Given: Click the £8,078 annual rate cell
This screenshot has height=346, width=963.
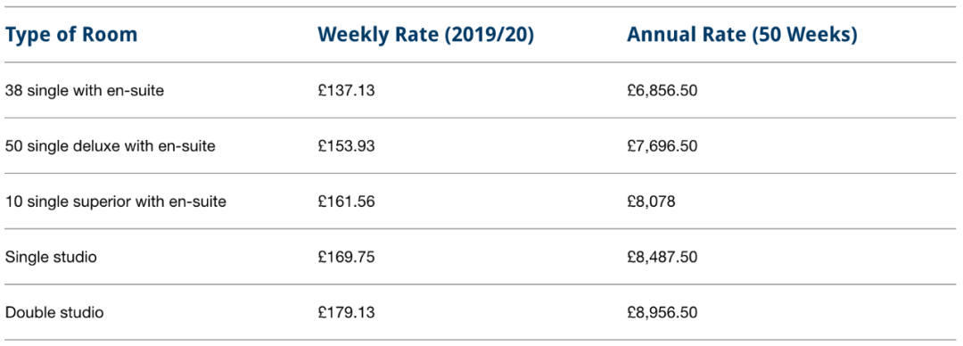Looking at the screenshot, I should 651,202.
